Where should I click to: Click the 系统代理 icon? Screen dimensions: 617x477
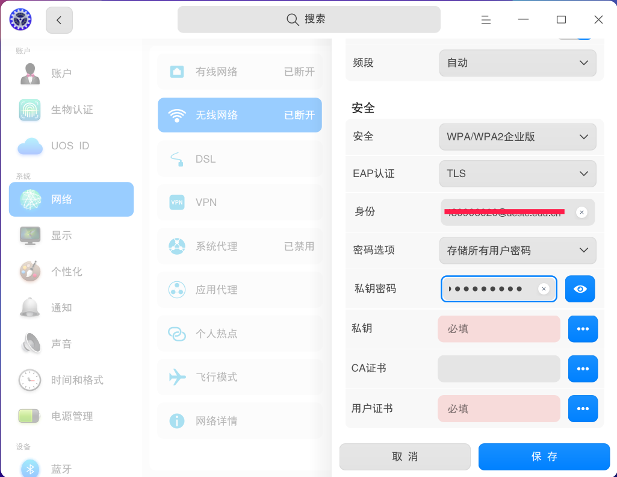coord(177,246)
